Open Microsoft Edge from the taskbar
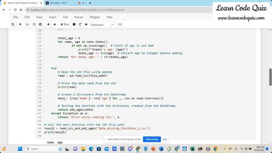The width and height of the screenshot is (272, 153). [x=91, y=149]
